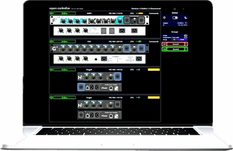233x151 pixels.
Task: Click the Group number input field
Action: (x=174, y=40)
